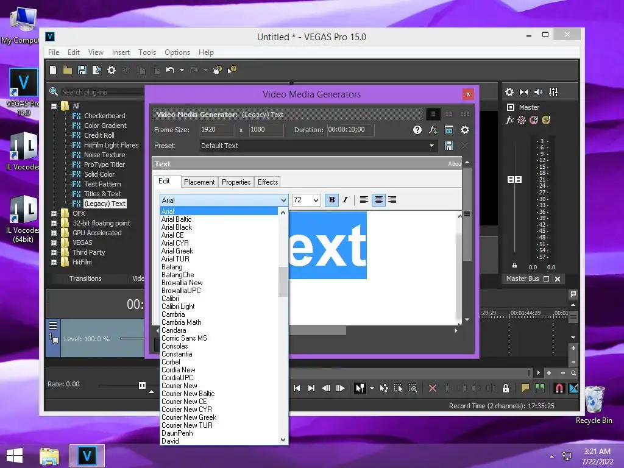This screenshot has width=624, height=468.
Task: Open mixer preferences sliders icon
Action: tap(553, 92)
